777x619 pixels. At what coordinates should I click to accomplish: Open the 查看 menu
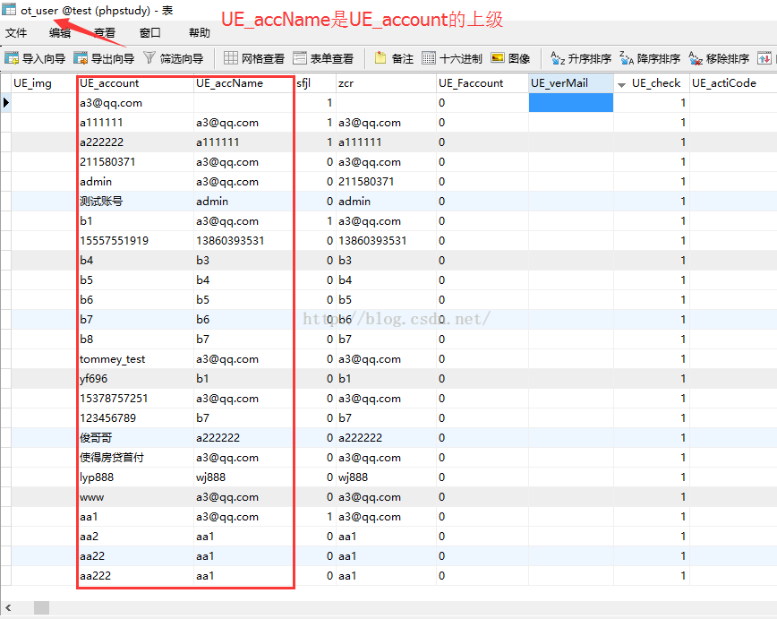pos(105,33)
